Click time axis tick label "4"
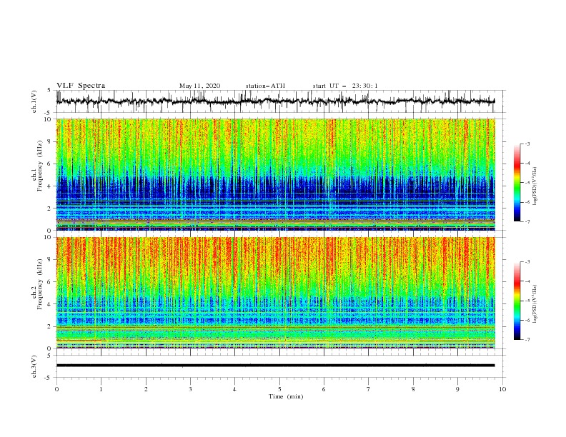 [x=234, y=389]
